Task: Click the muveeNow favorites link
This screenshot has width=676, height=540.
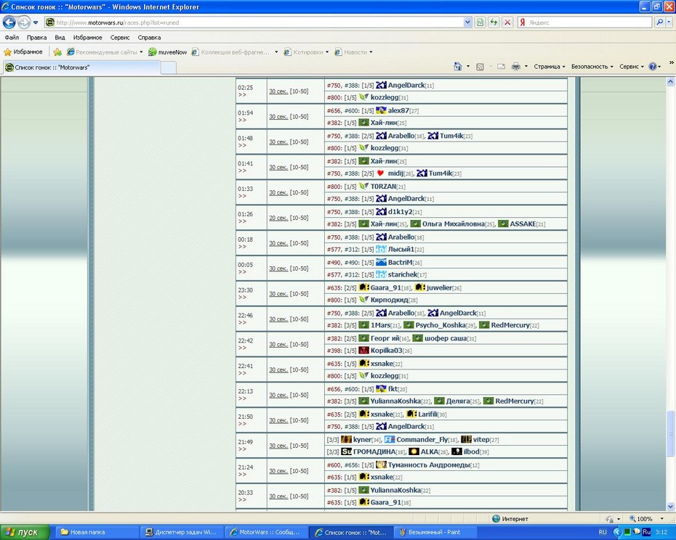Action: tap(168, 52)
